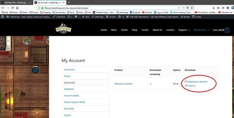Open Events in site navigation
This screenshot has height=118, width=234.
(x=124, y=30)
